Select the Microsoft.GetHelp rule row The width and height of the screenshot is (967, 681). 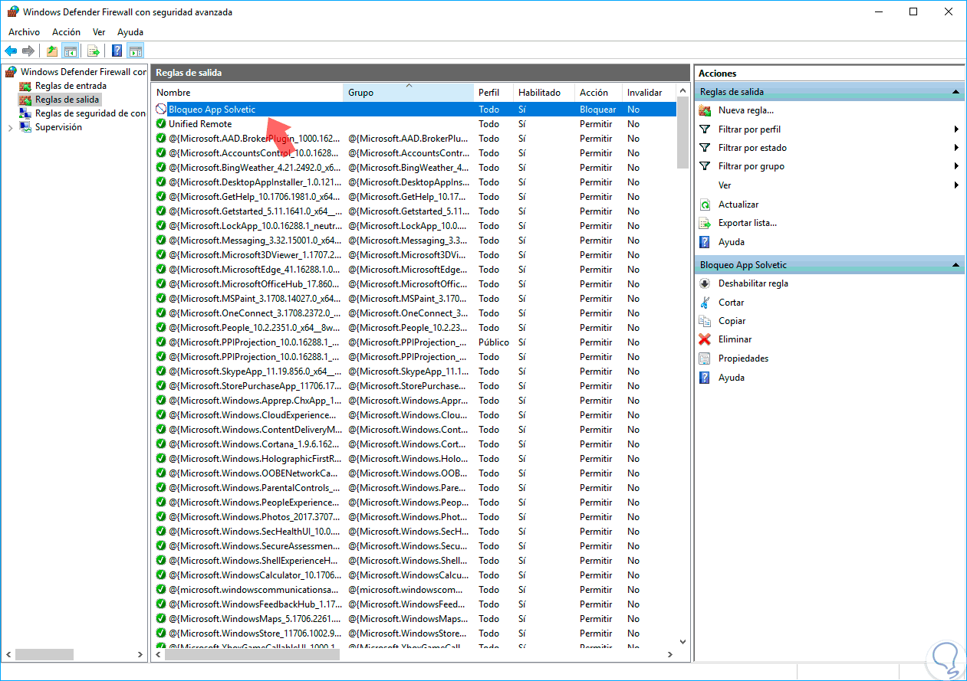click(414, 197)
